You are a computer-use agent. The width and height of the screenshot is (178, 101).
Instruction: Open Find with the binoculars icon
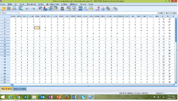[x=62, y=8]
